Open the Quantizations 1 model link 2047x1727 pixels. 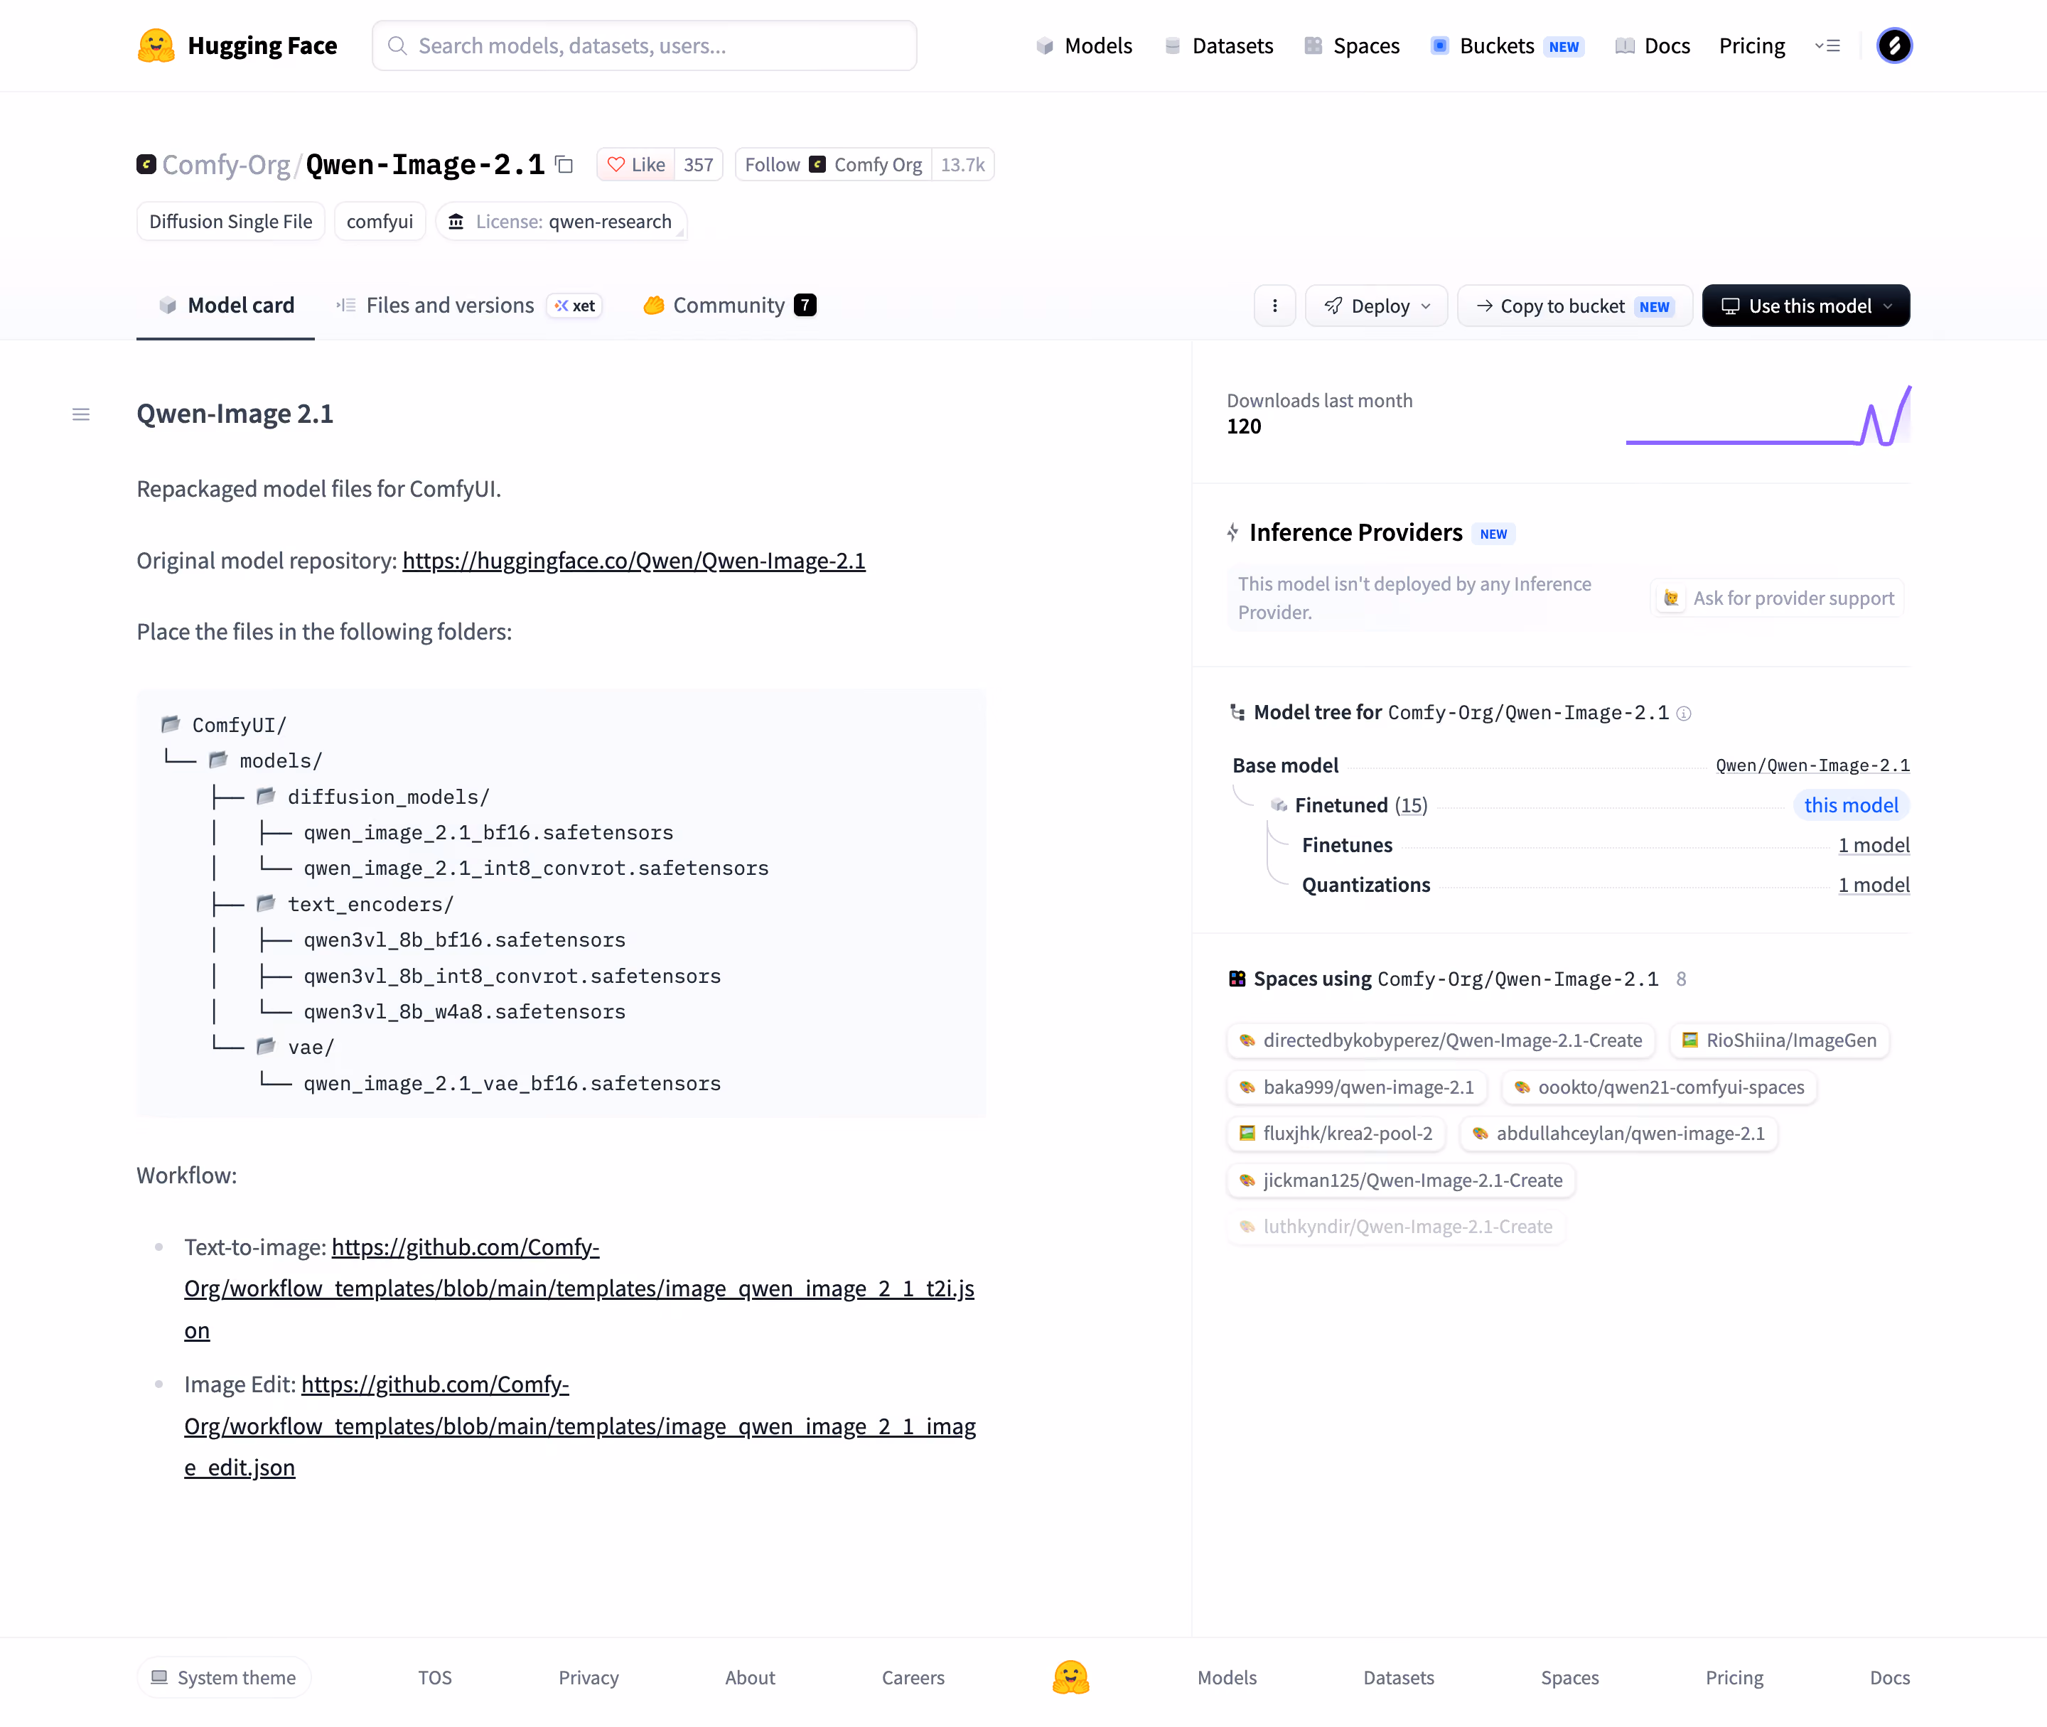point(1874,885)
